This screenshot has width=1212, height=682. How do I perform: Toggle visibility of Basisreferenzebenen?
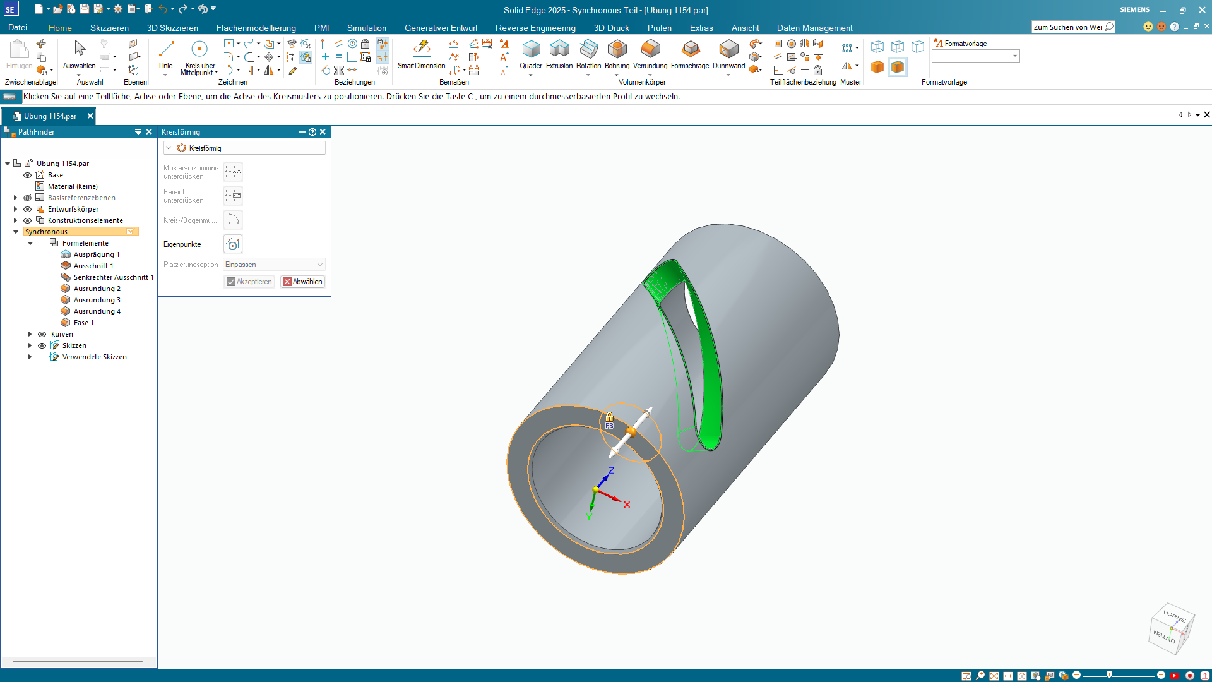pyautogui.click(x=28, y=198)
